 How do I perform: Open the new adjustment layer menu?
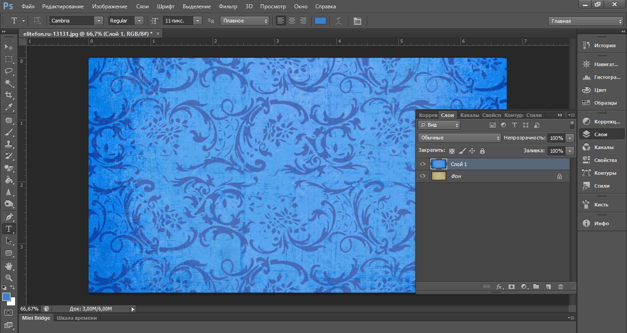[x=524, y=287]
